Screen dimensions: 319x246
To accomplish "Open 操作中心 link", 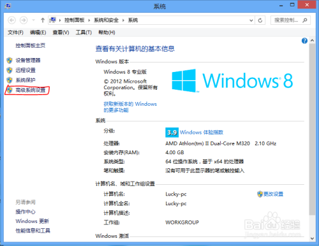I will coord(26,212).
